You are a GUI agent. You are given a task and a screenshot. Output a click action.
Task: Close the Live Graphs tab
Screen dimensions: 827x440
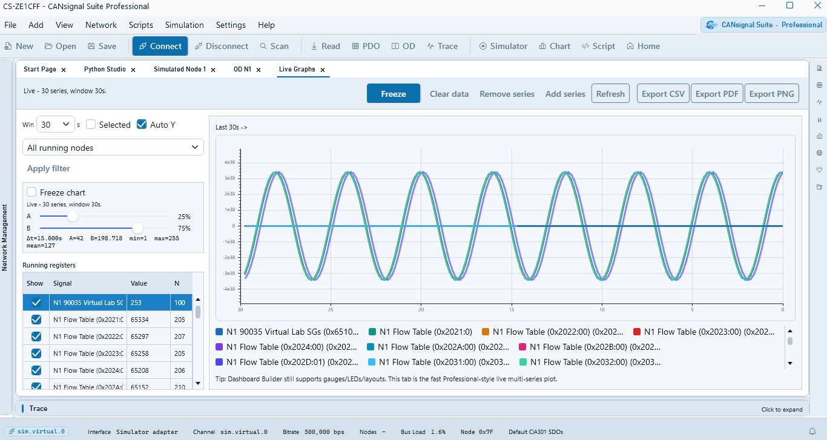(323, 70)
